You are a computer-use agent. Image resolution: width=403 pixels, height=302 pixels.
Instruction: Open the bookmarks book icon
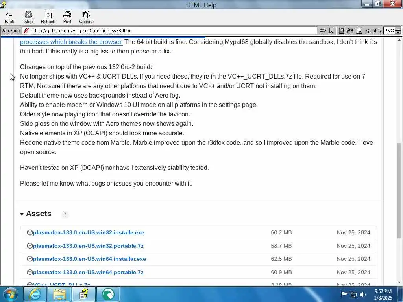click(x=342, y=31)
